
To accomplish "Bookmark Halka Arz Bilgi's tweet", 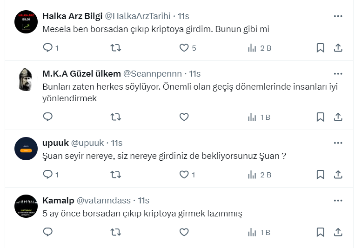I will (x=321, y=48).
